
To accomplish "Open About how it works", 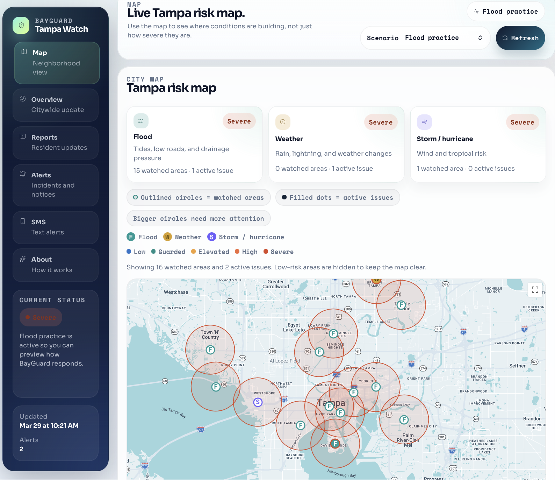I will pyautogui.click(x=56, y=265).
